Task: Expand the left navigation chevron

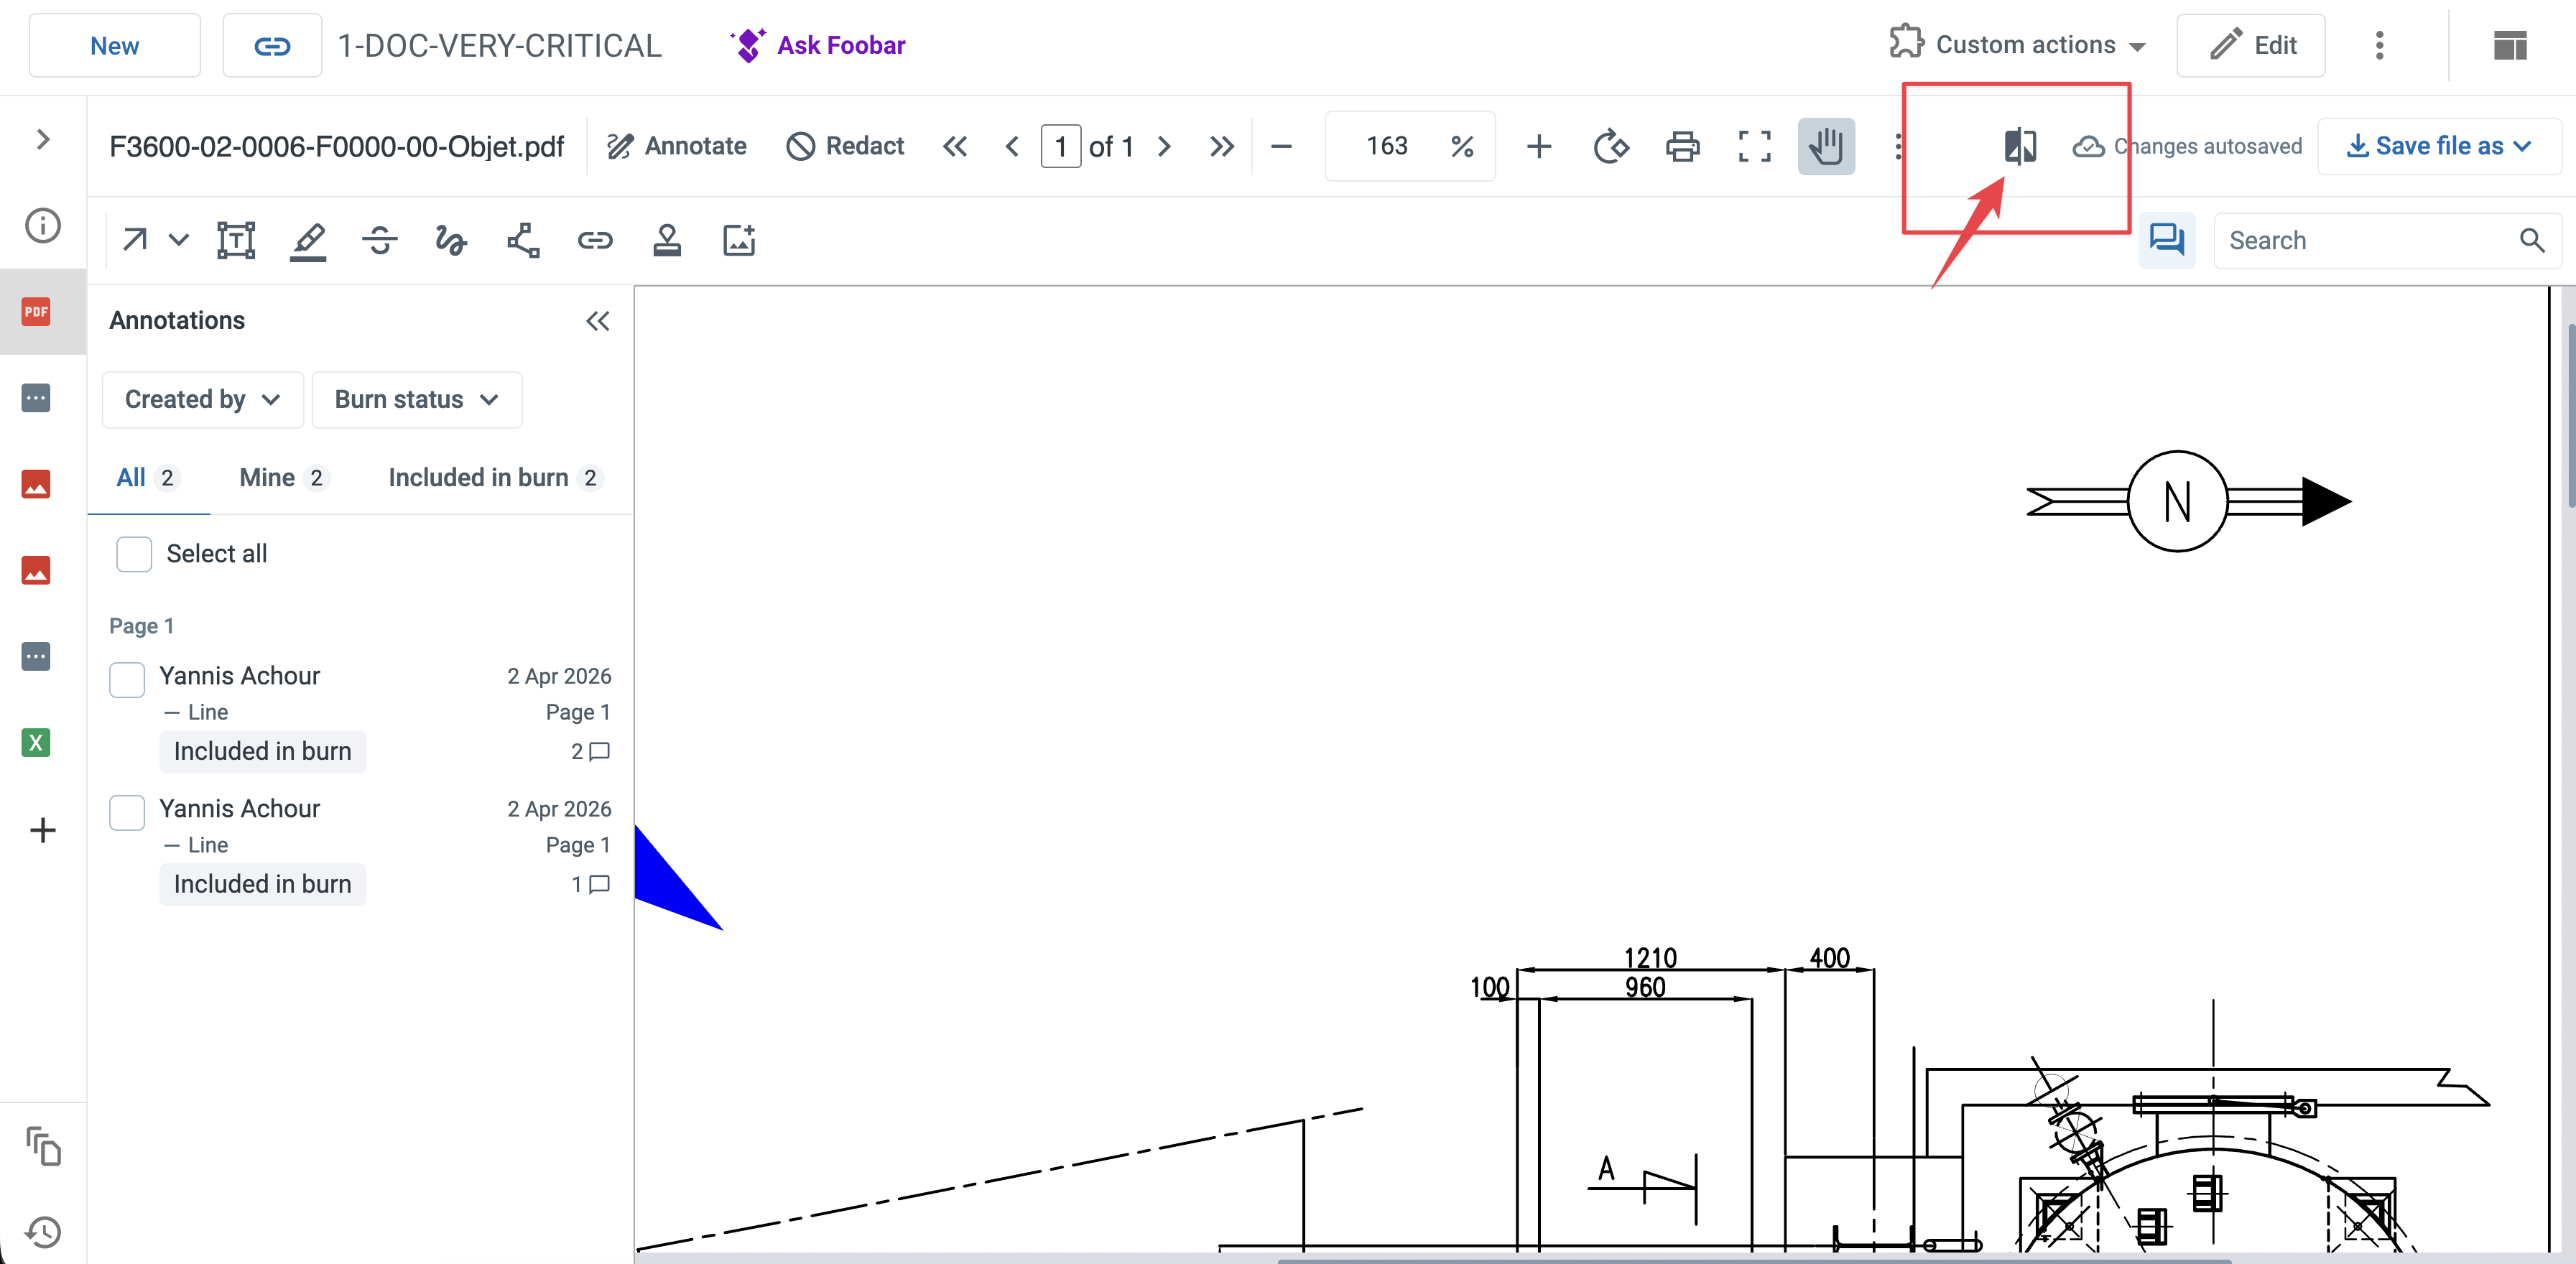Action: (43, 139)
